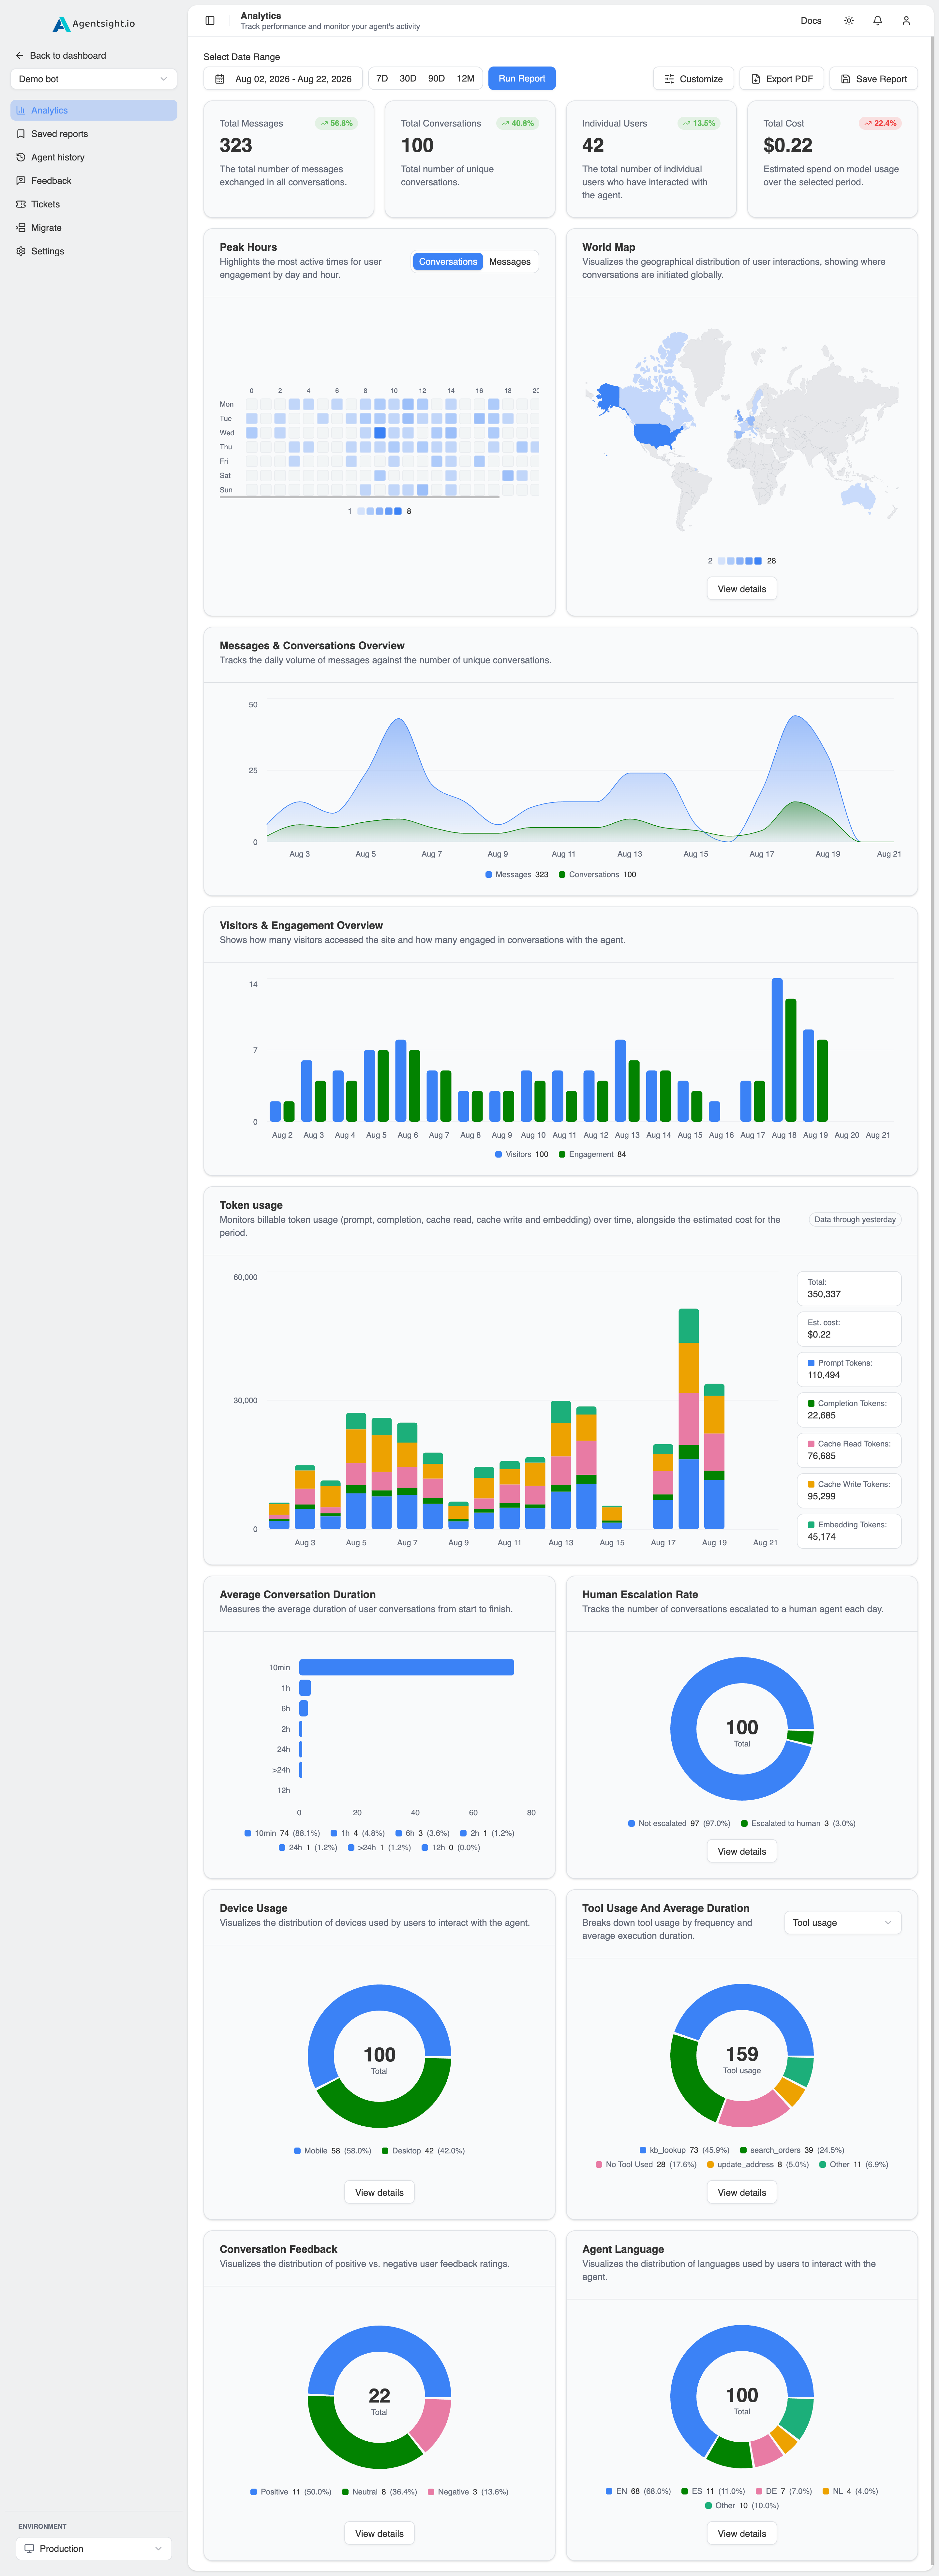Click the Export PDF button
939x2576 pixels.
pos(782,79)
